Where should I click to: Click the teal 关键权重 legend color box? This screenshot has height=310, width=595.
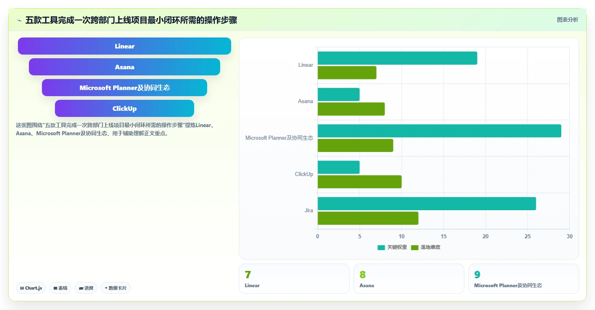pos(381,248)
